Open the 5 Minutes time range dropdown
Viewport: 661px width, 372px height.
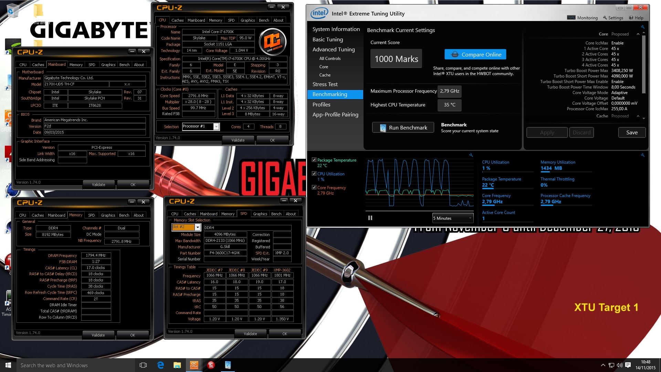[x=453, y=218]
